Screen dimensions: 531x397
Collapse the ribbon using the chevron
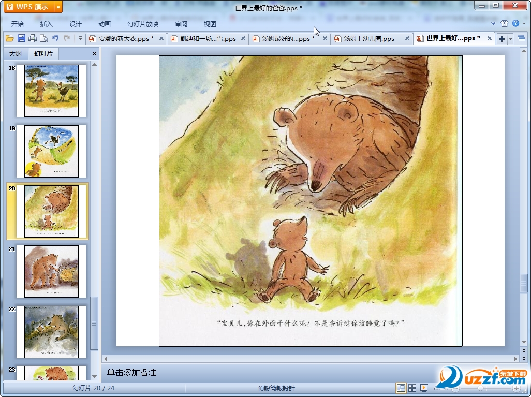(493, 23)
